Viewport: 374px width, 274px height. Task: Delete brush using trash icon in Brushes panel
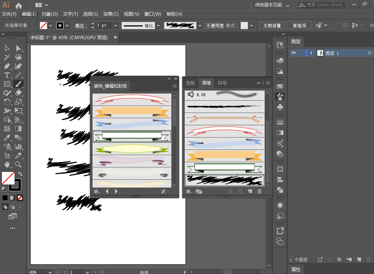259,191
